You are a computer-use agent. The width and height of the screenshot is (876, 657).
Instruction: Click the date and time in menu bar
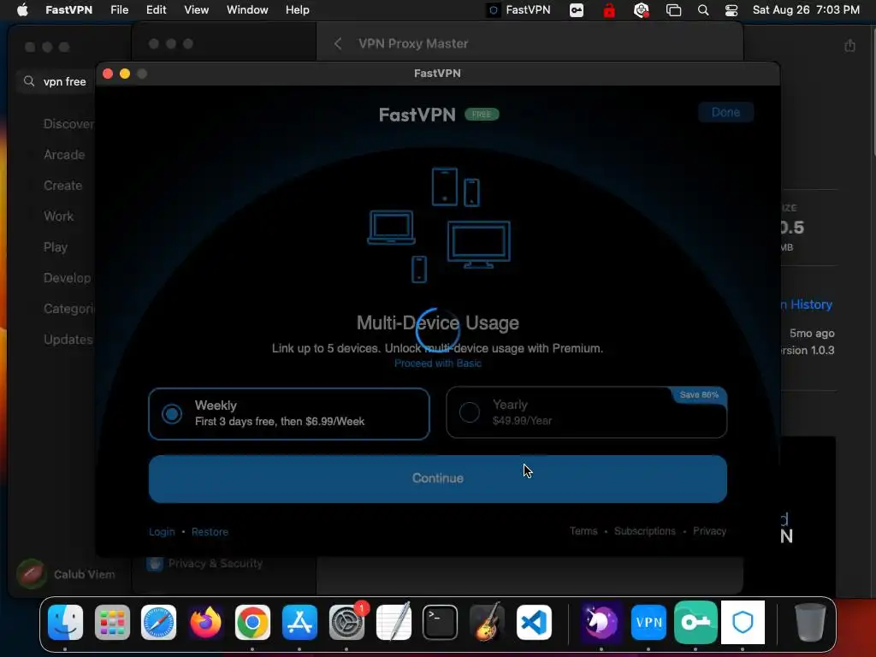(x=806, y=10)
